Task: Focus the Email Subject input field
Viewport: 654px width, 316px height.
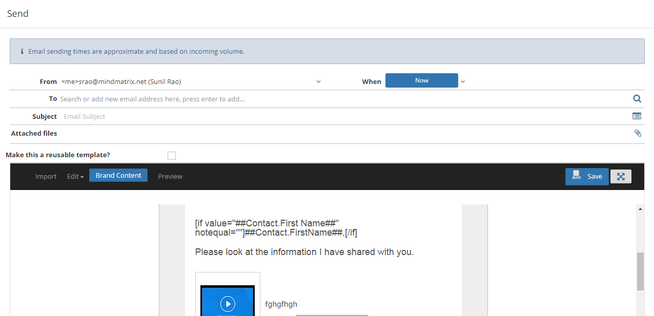Action: point(345,116)
